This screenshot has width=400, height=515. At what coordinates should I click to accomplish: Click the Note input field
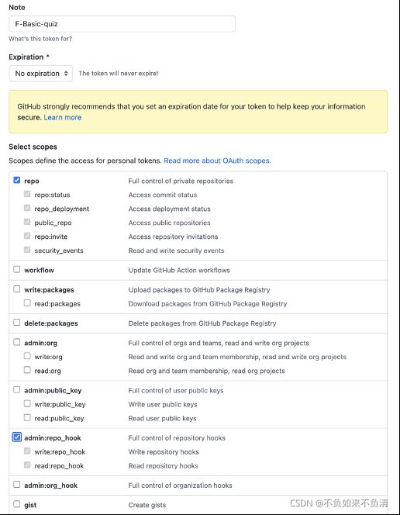point(122,24)
